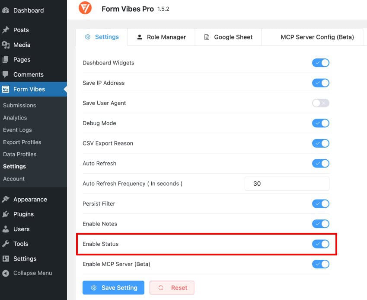
Task: Open Dashboard in the admin menu
Action: click(x=33, y=10)
